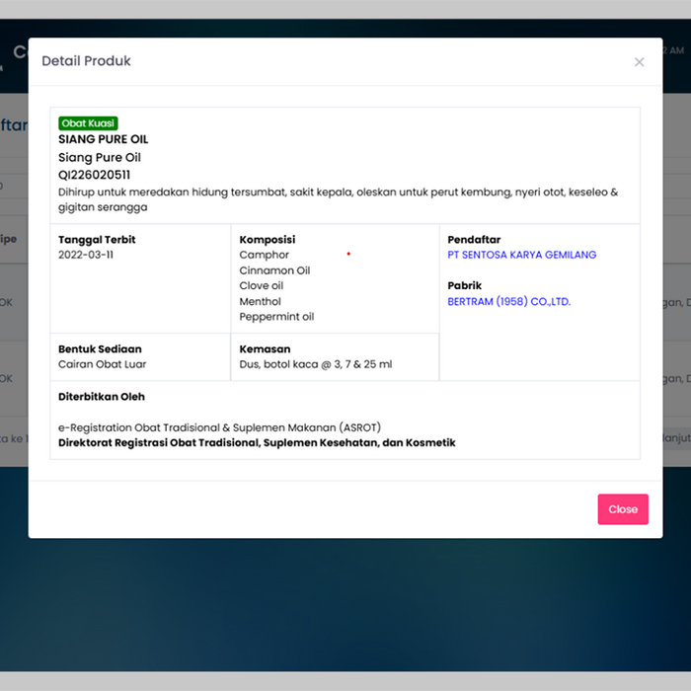Click the e-Registration ASROT publisher line
Image resolution: width=691 pixels, height=691 pixels.
pyautogui.click(x=219, y=427)
